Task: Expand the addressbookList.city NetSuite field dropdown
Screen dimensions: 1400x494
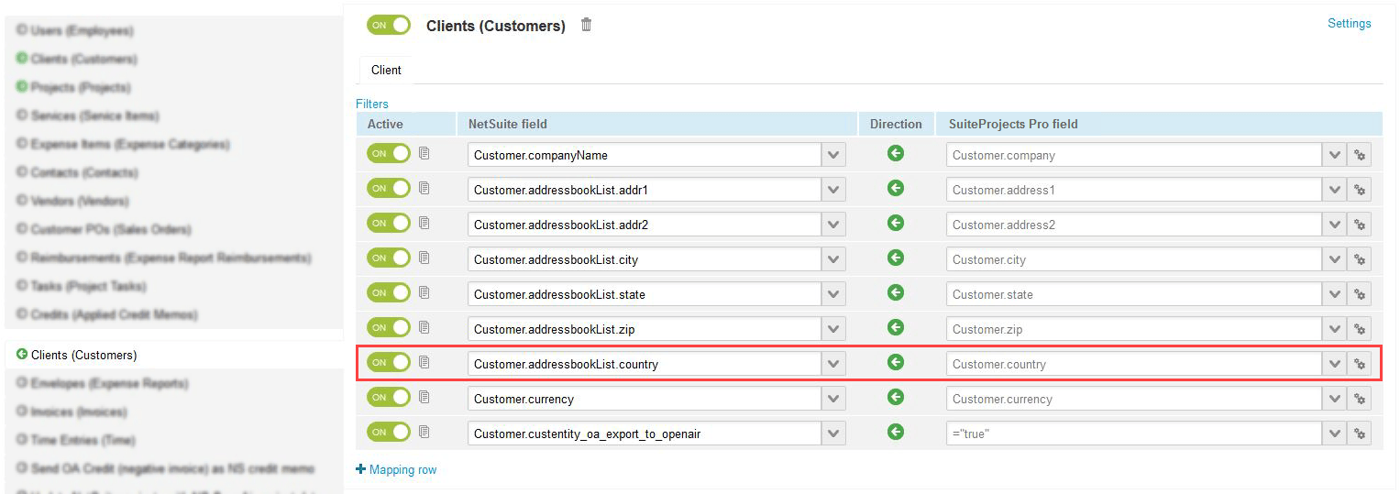Action: [833, 259]
